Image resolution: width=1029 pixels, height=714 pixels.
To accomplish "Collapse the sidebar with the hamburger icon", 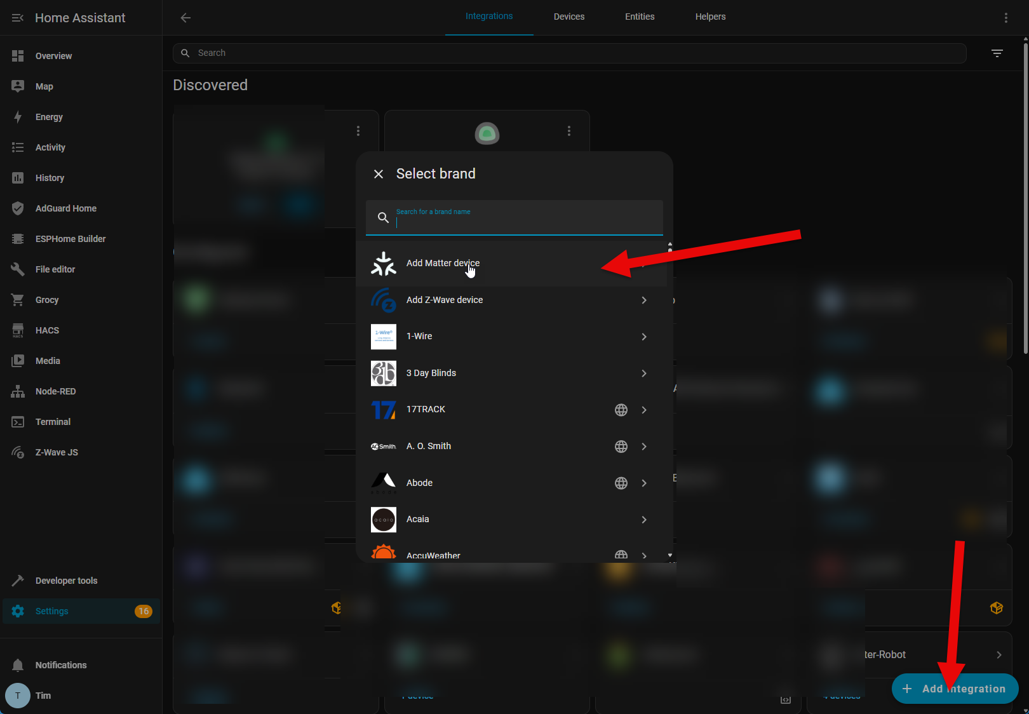I will (18, 18).
